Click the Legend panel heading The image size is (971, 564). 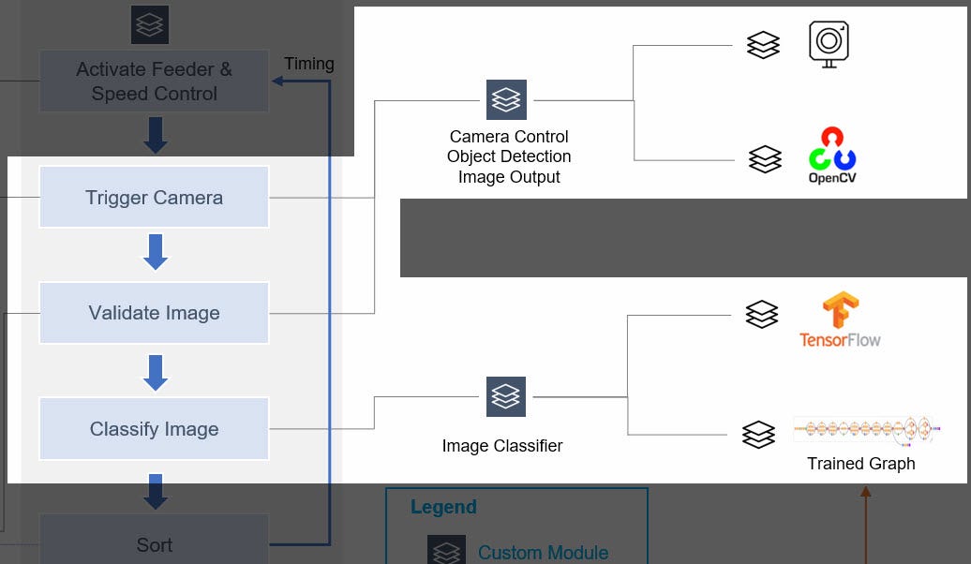click(442, 507)
